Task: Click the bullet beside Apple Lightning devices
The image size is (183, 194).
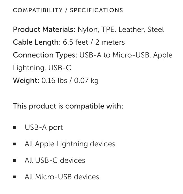Action: tap(15, 144)
